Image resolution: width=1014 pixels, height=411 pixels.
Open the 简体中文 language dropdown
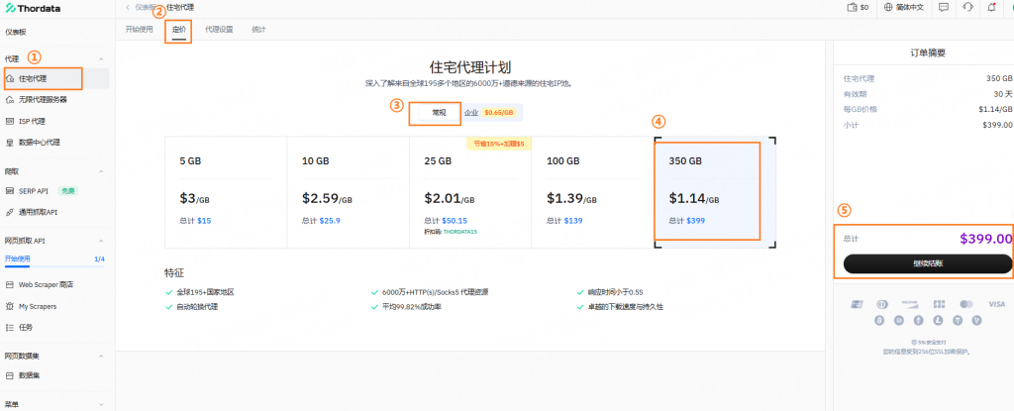pos(903,7)
